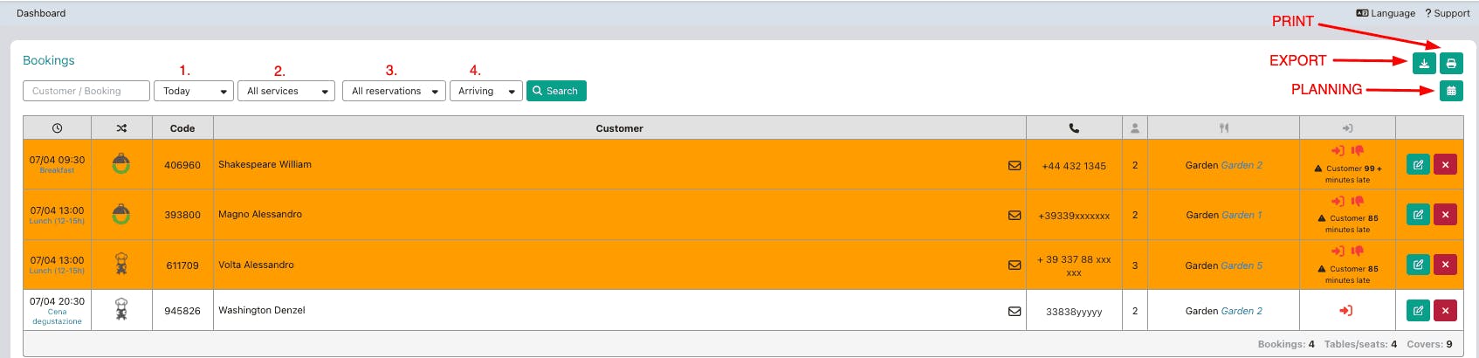Click the envelope icon for Washington Denzel
1479x358 pixels.
pos(1015,311)
